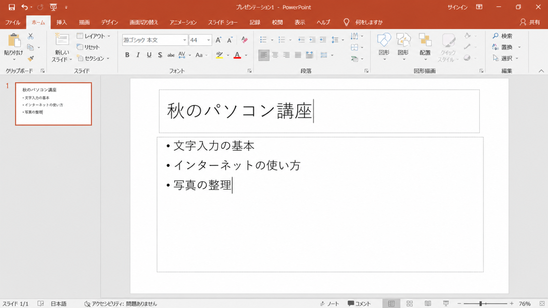Switch to the 挿入 tab

point(62,22)
